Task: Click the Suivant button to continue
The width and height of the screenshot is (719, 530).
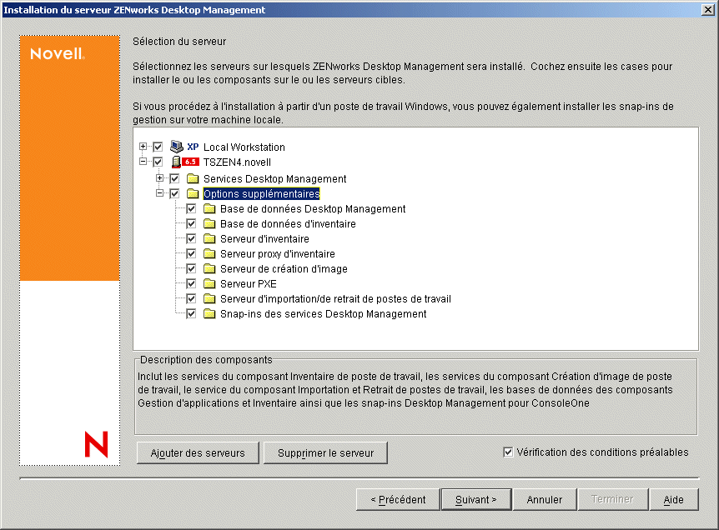Action: (x=475, y=499)
